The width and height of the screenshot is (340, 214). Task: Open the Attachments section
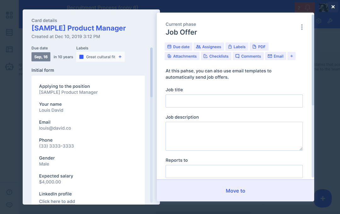click(x=182, y=56)
